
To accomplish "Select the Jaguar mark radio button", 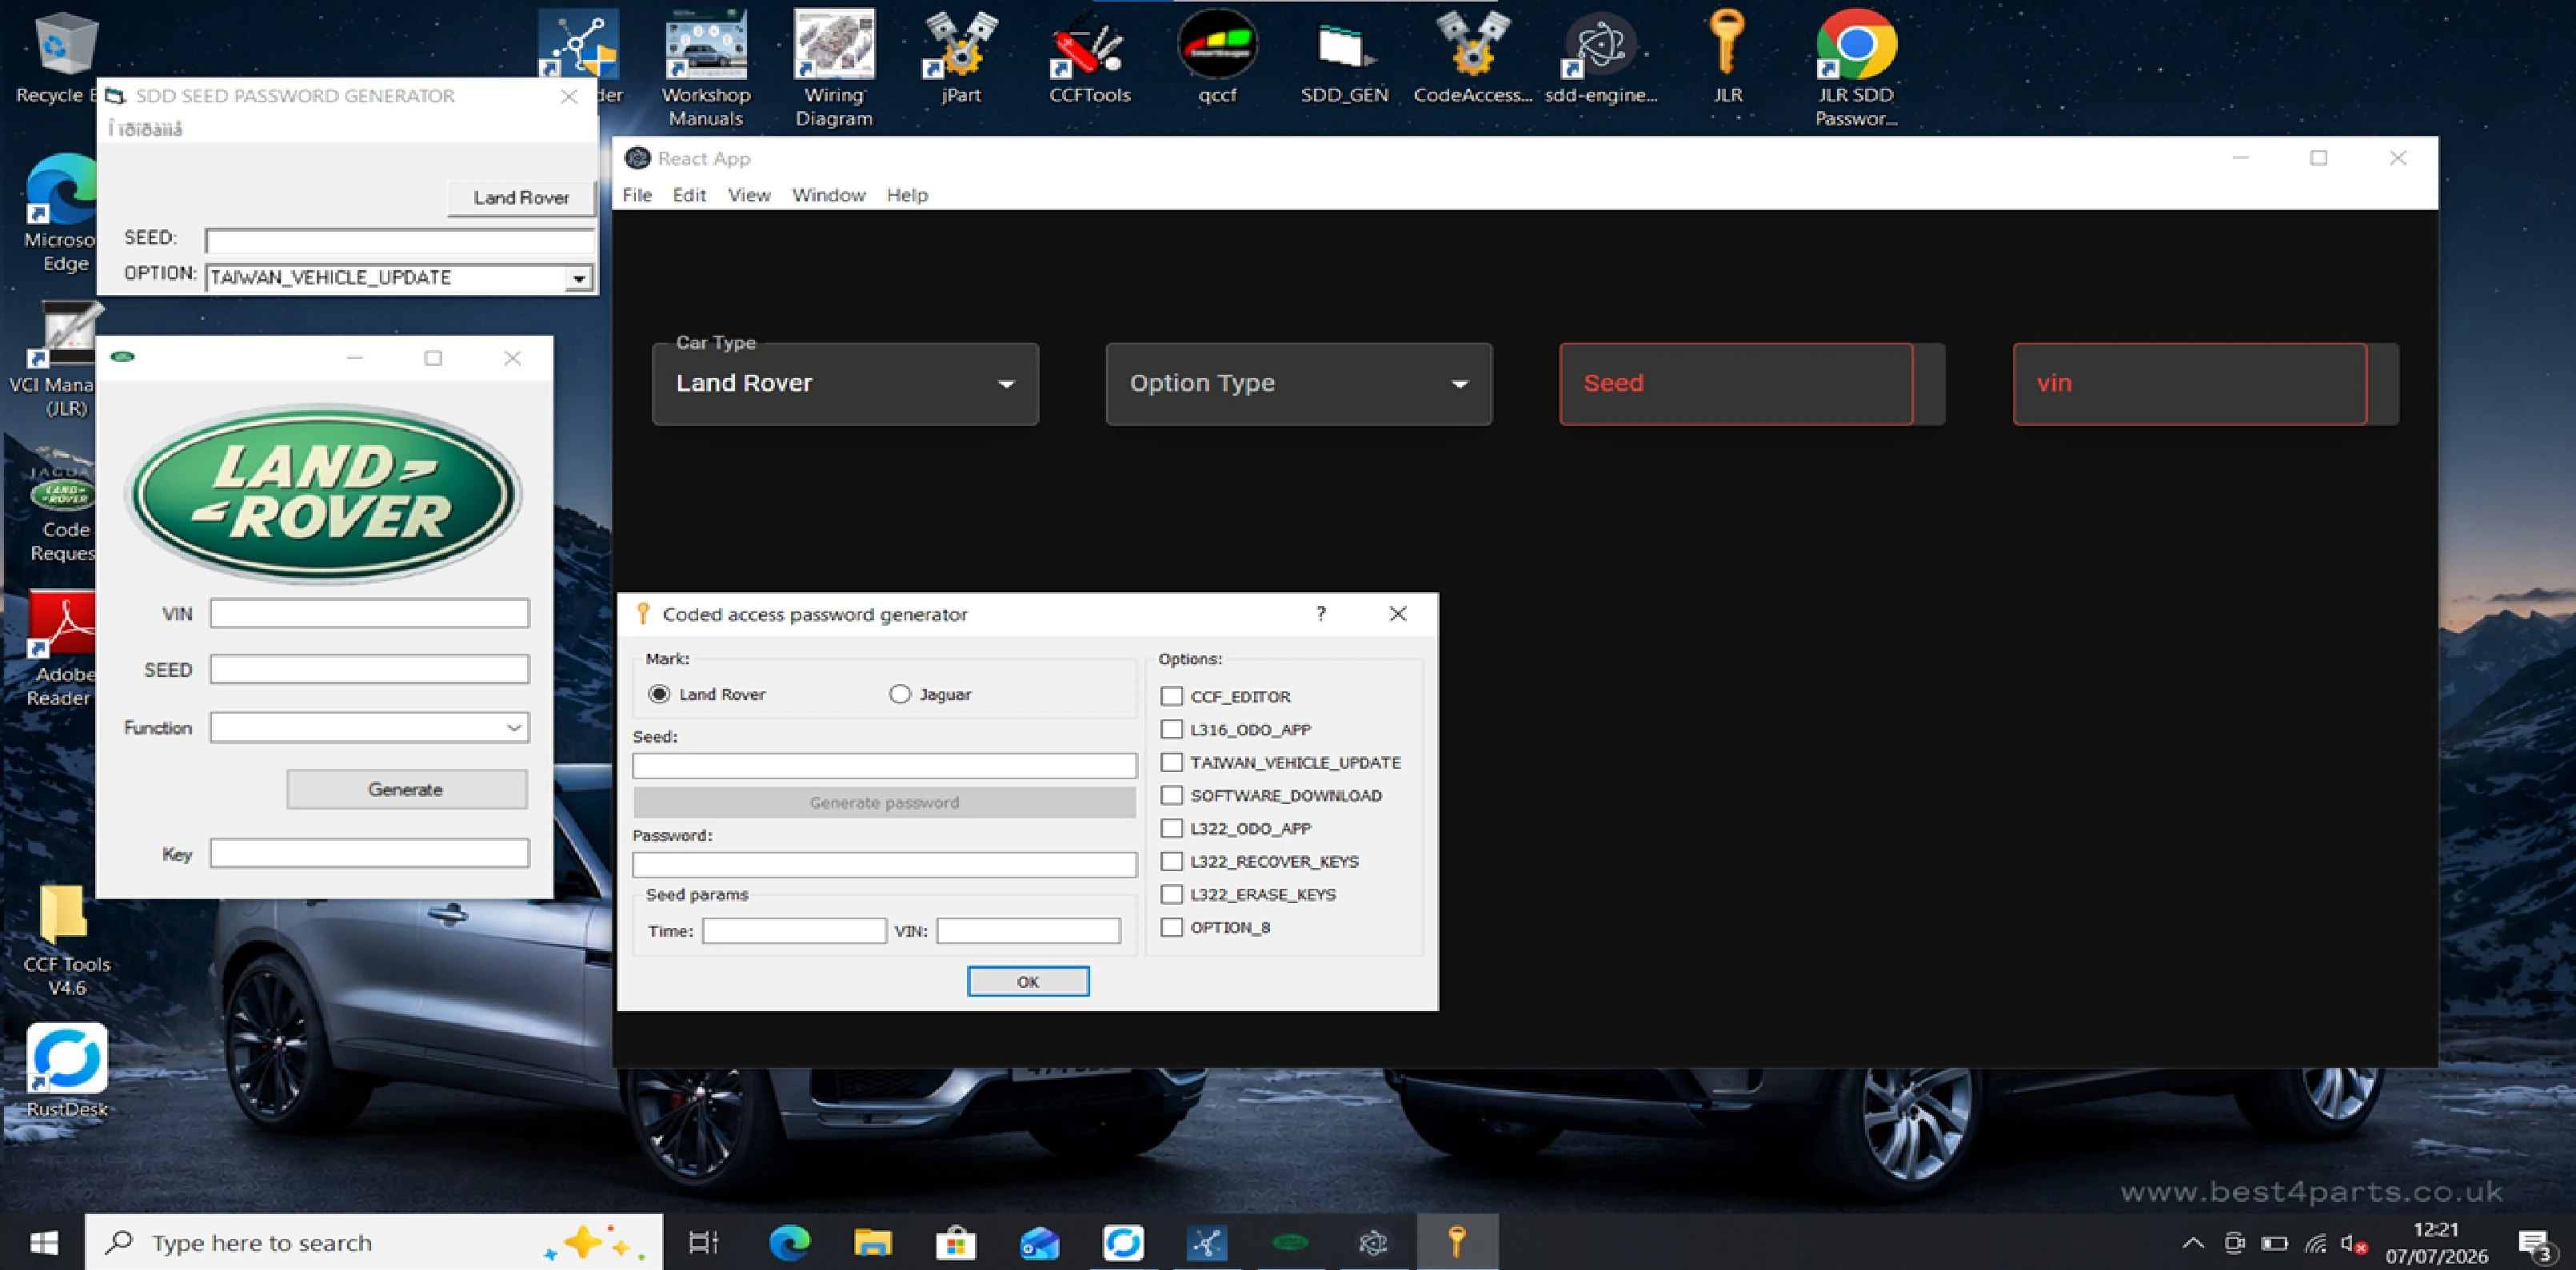I will [x=900, y=694].
